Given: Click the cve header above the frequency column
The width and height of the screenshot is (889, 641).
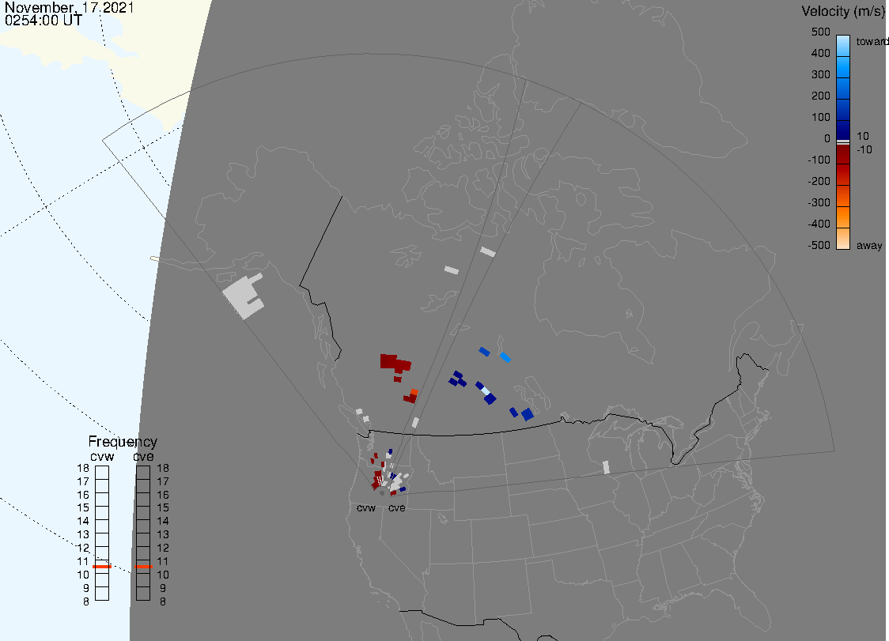Looking at the screenshot, I should [x=143, y=456].
